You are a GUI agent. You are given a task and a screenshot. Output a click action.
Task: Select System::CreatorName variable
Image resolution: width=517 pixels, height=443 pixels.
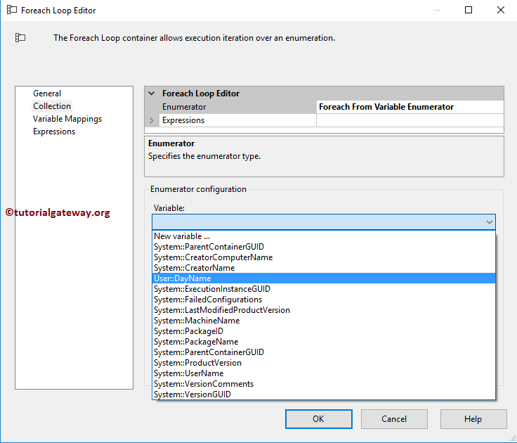click(324, 268)
